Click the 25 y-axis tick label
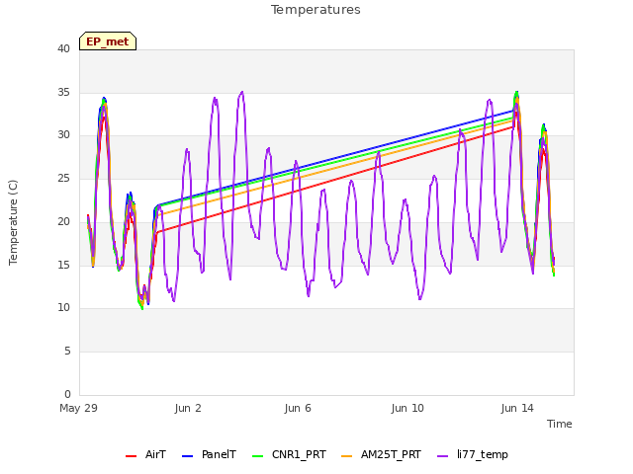Image resolution: width=633 pixels, height=474 pixels. click(63, 178)
